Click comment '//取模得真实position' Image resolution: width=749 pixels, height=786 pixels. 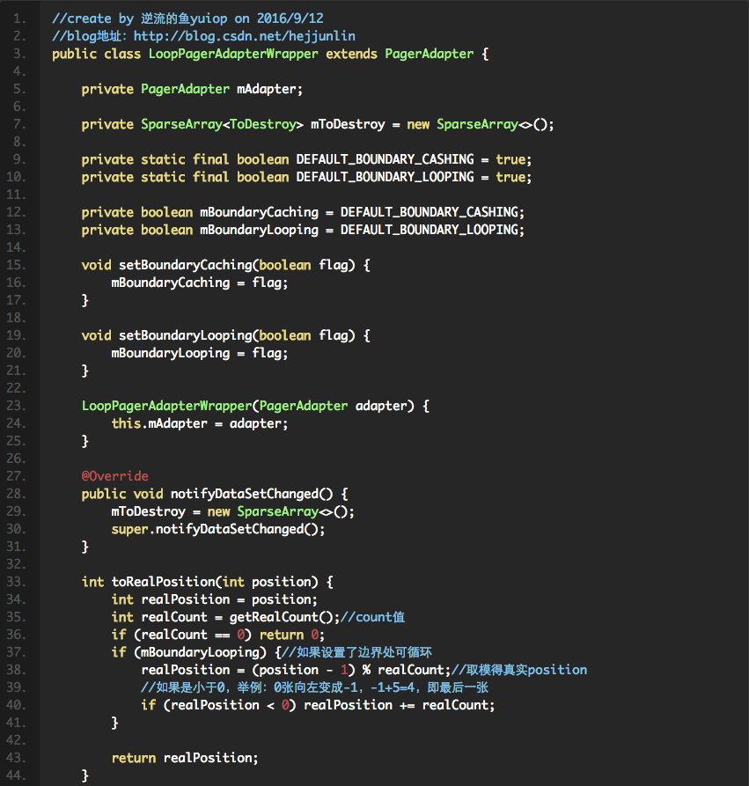(x=519, y=670)
